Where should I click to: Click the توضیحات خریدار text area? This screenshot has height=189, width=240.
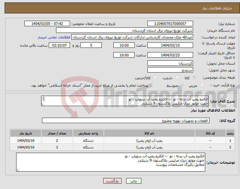[x=111, y=162]
